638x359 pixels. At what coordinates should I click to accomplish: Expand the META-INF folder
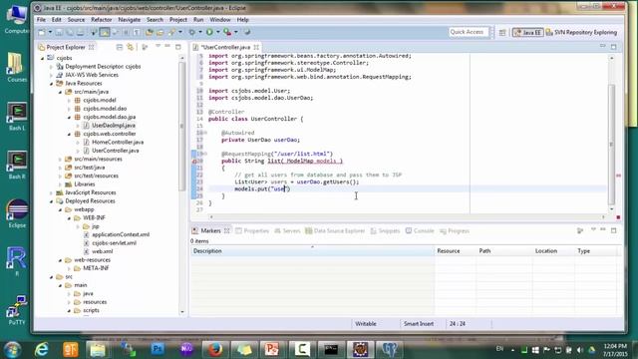tap(69, 268)
